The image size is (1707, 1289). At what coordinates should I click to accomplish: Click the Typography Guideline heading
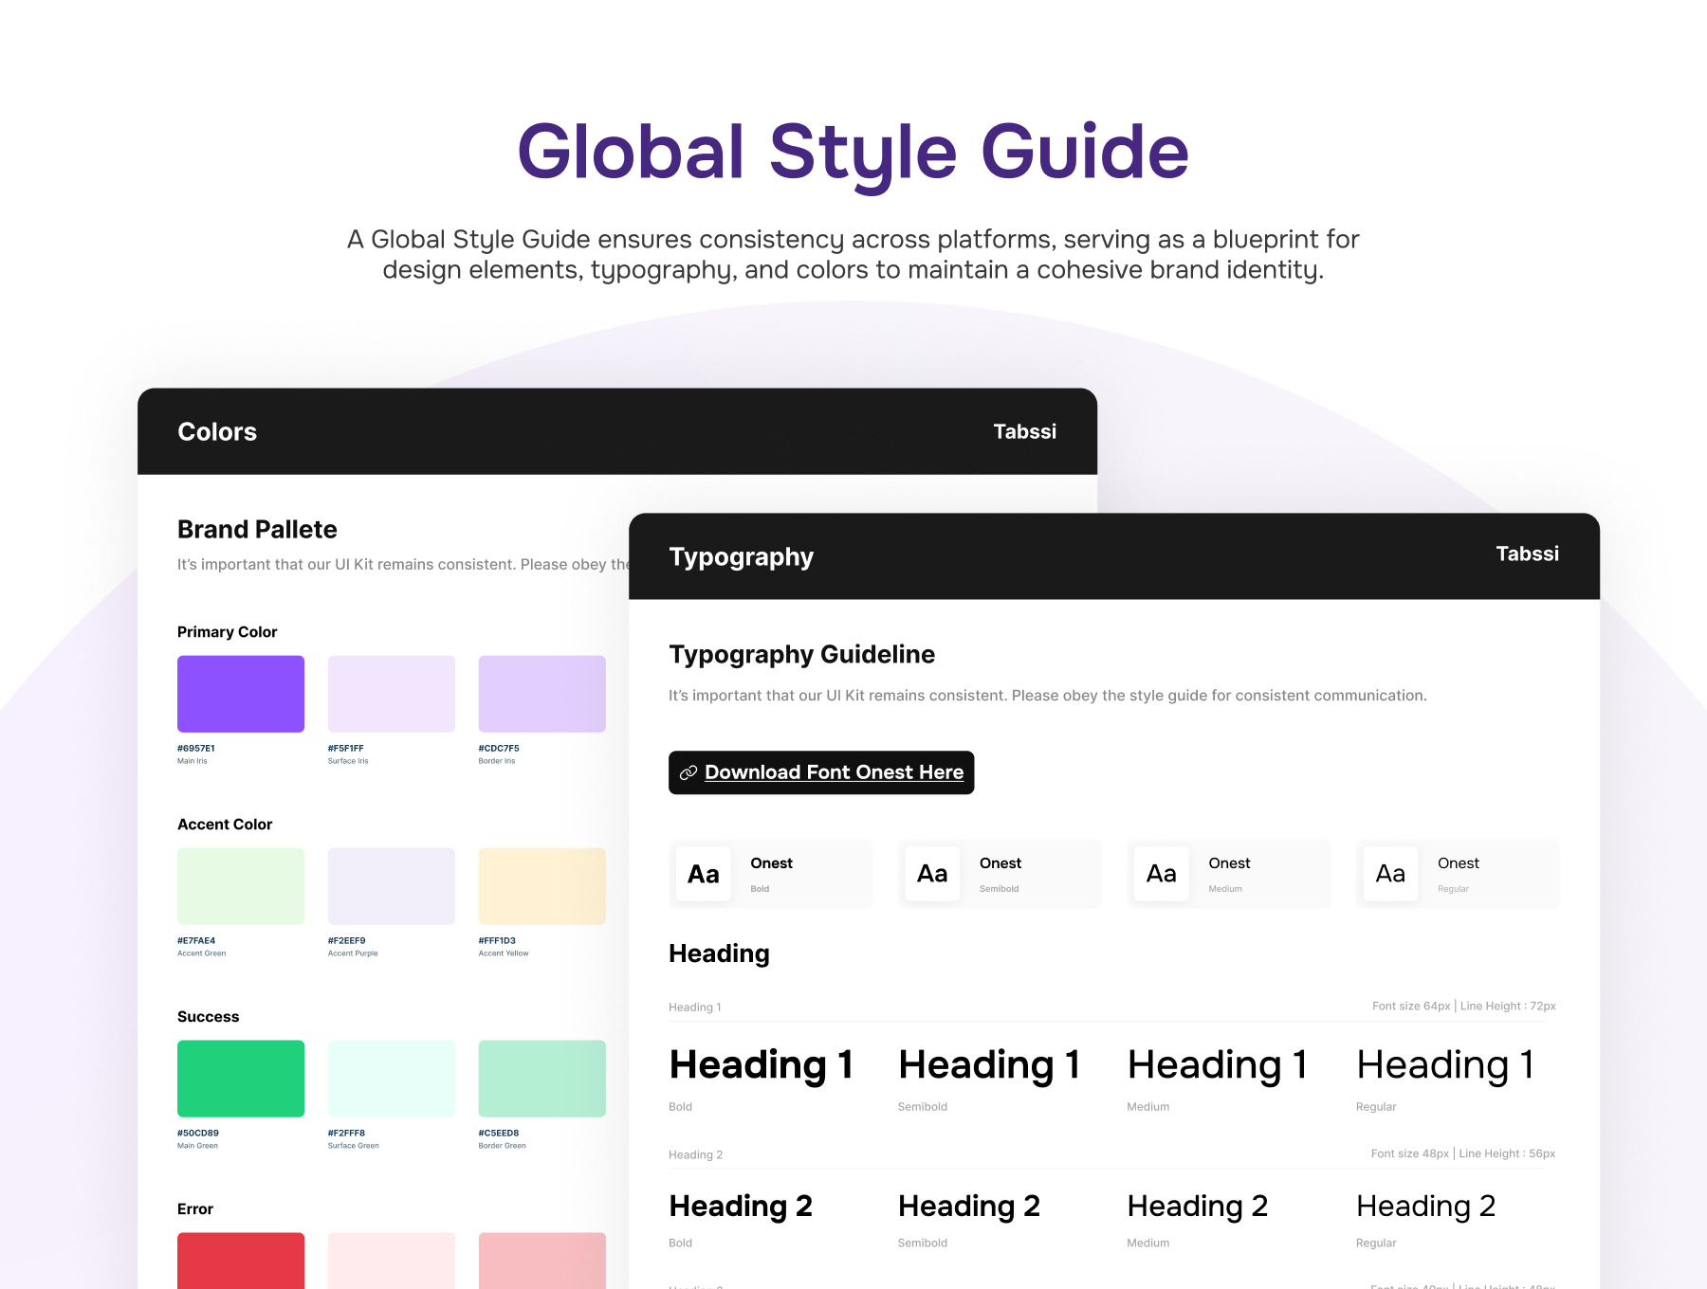tap(802, 655)
